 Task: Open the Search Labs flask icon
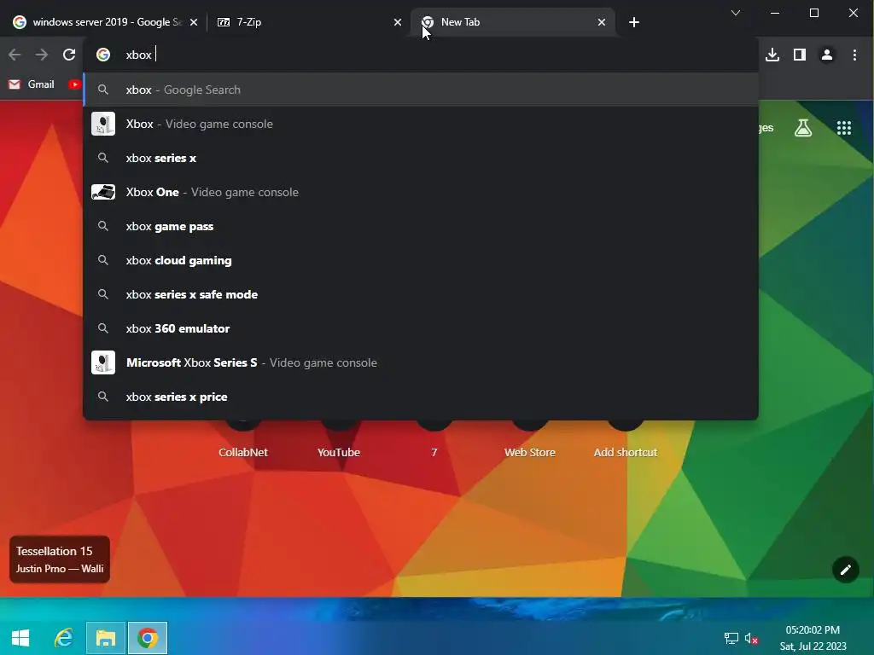[802, 128]
